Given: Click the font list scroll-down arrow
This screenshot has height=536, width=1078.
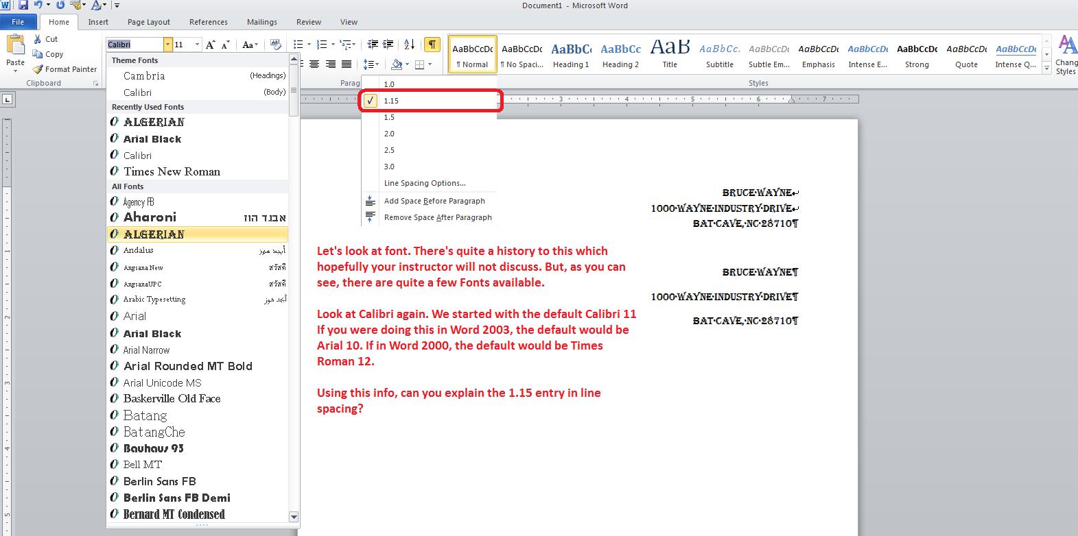Looking at the screenshot, I should [x=294, y=517].
